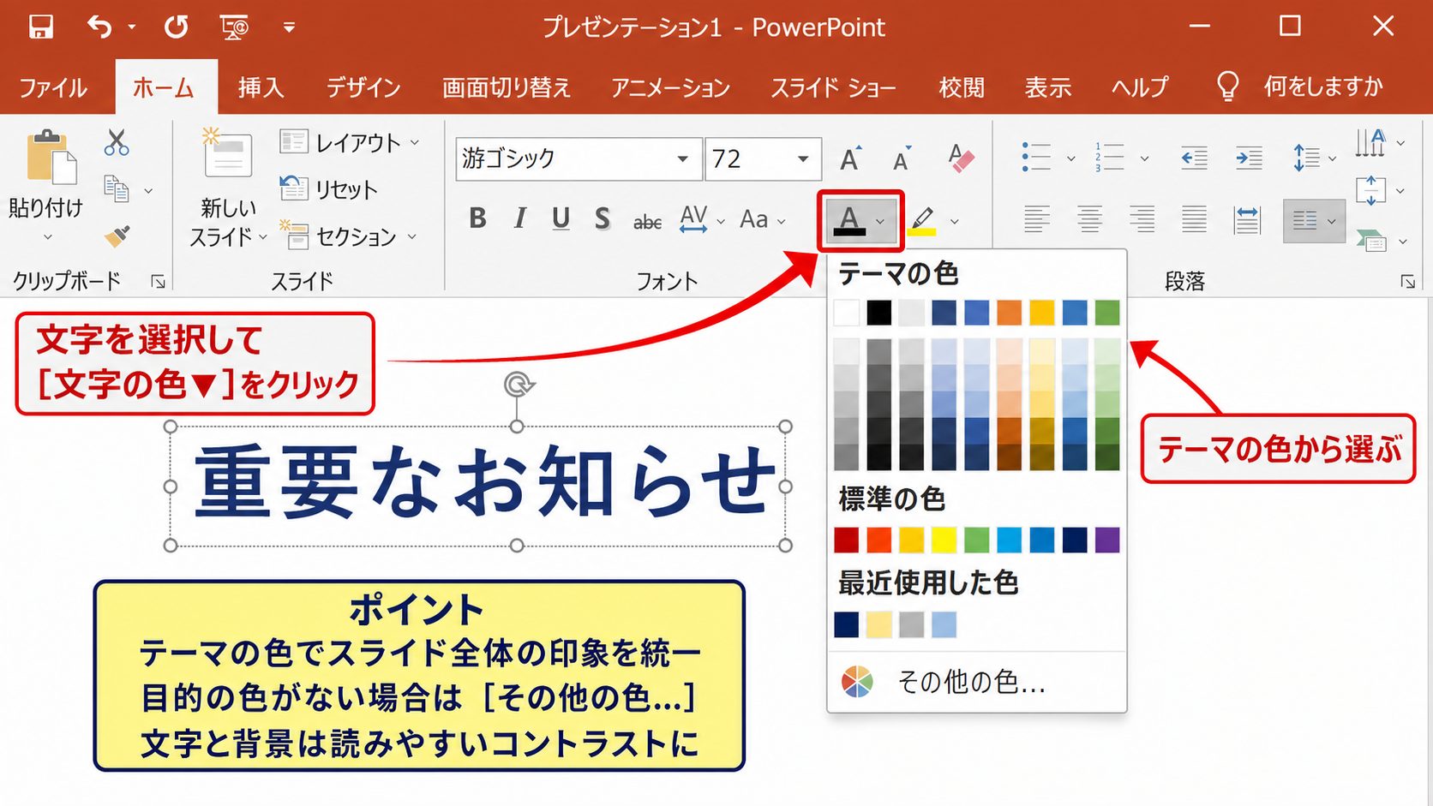Open text highlight color dropdown arrow

(x=955, y=221)
